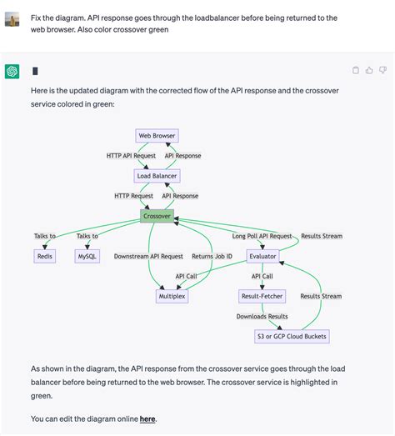The height and width of the screenshot is (436, 395).
Task: Click the Multiplex node box
Action: click(x=172, y=296)
